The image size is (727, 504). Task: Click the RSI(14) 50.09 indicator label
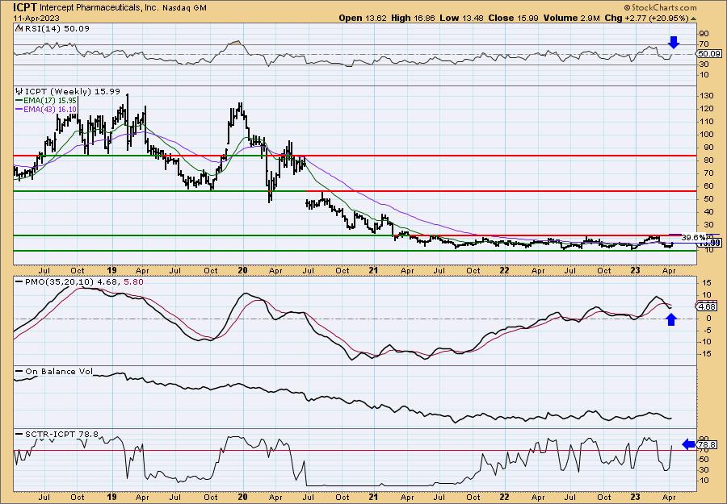pos(56,29)
